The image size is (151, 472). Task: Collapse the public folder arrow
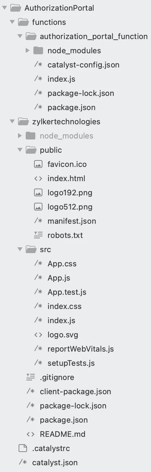point(20,150)
